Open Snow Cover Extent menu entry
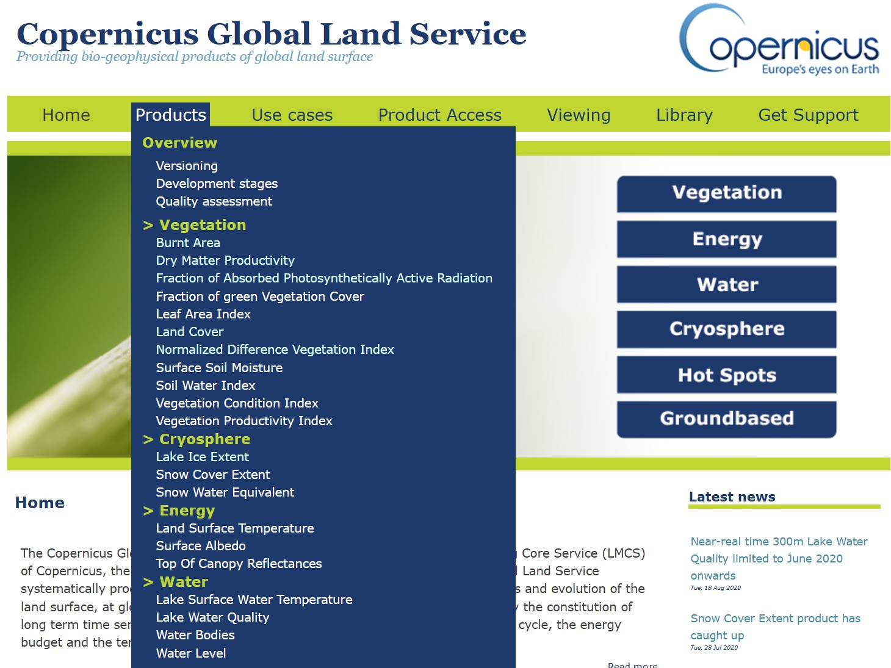The height and width of the screenshot is (668, 891). click(213, 475)
